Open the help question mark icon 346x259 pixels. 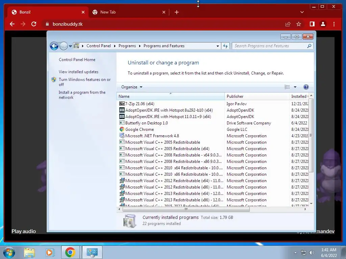[x=306, y=87]
